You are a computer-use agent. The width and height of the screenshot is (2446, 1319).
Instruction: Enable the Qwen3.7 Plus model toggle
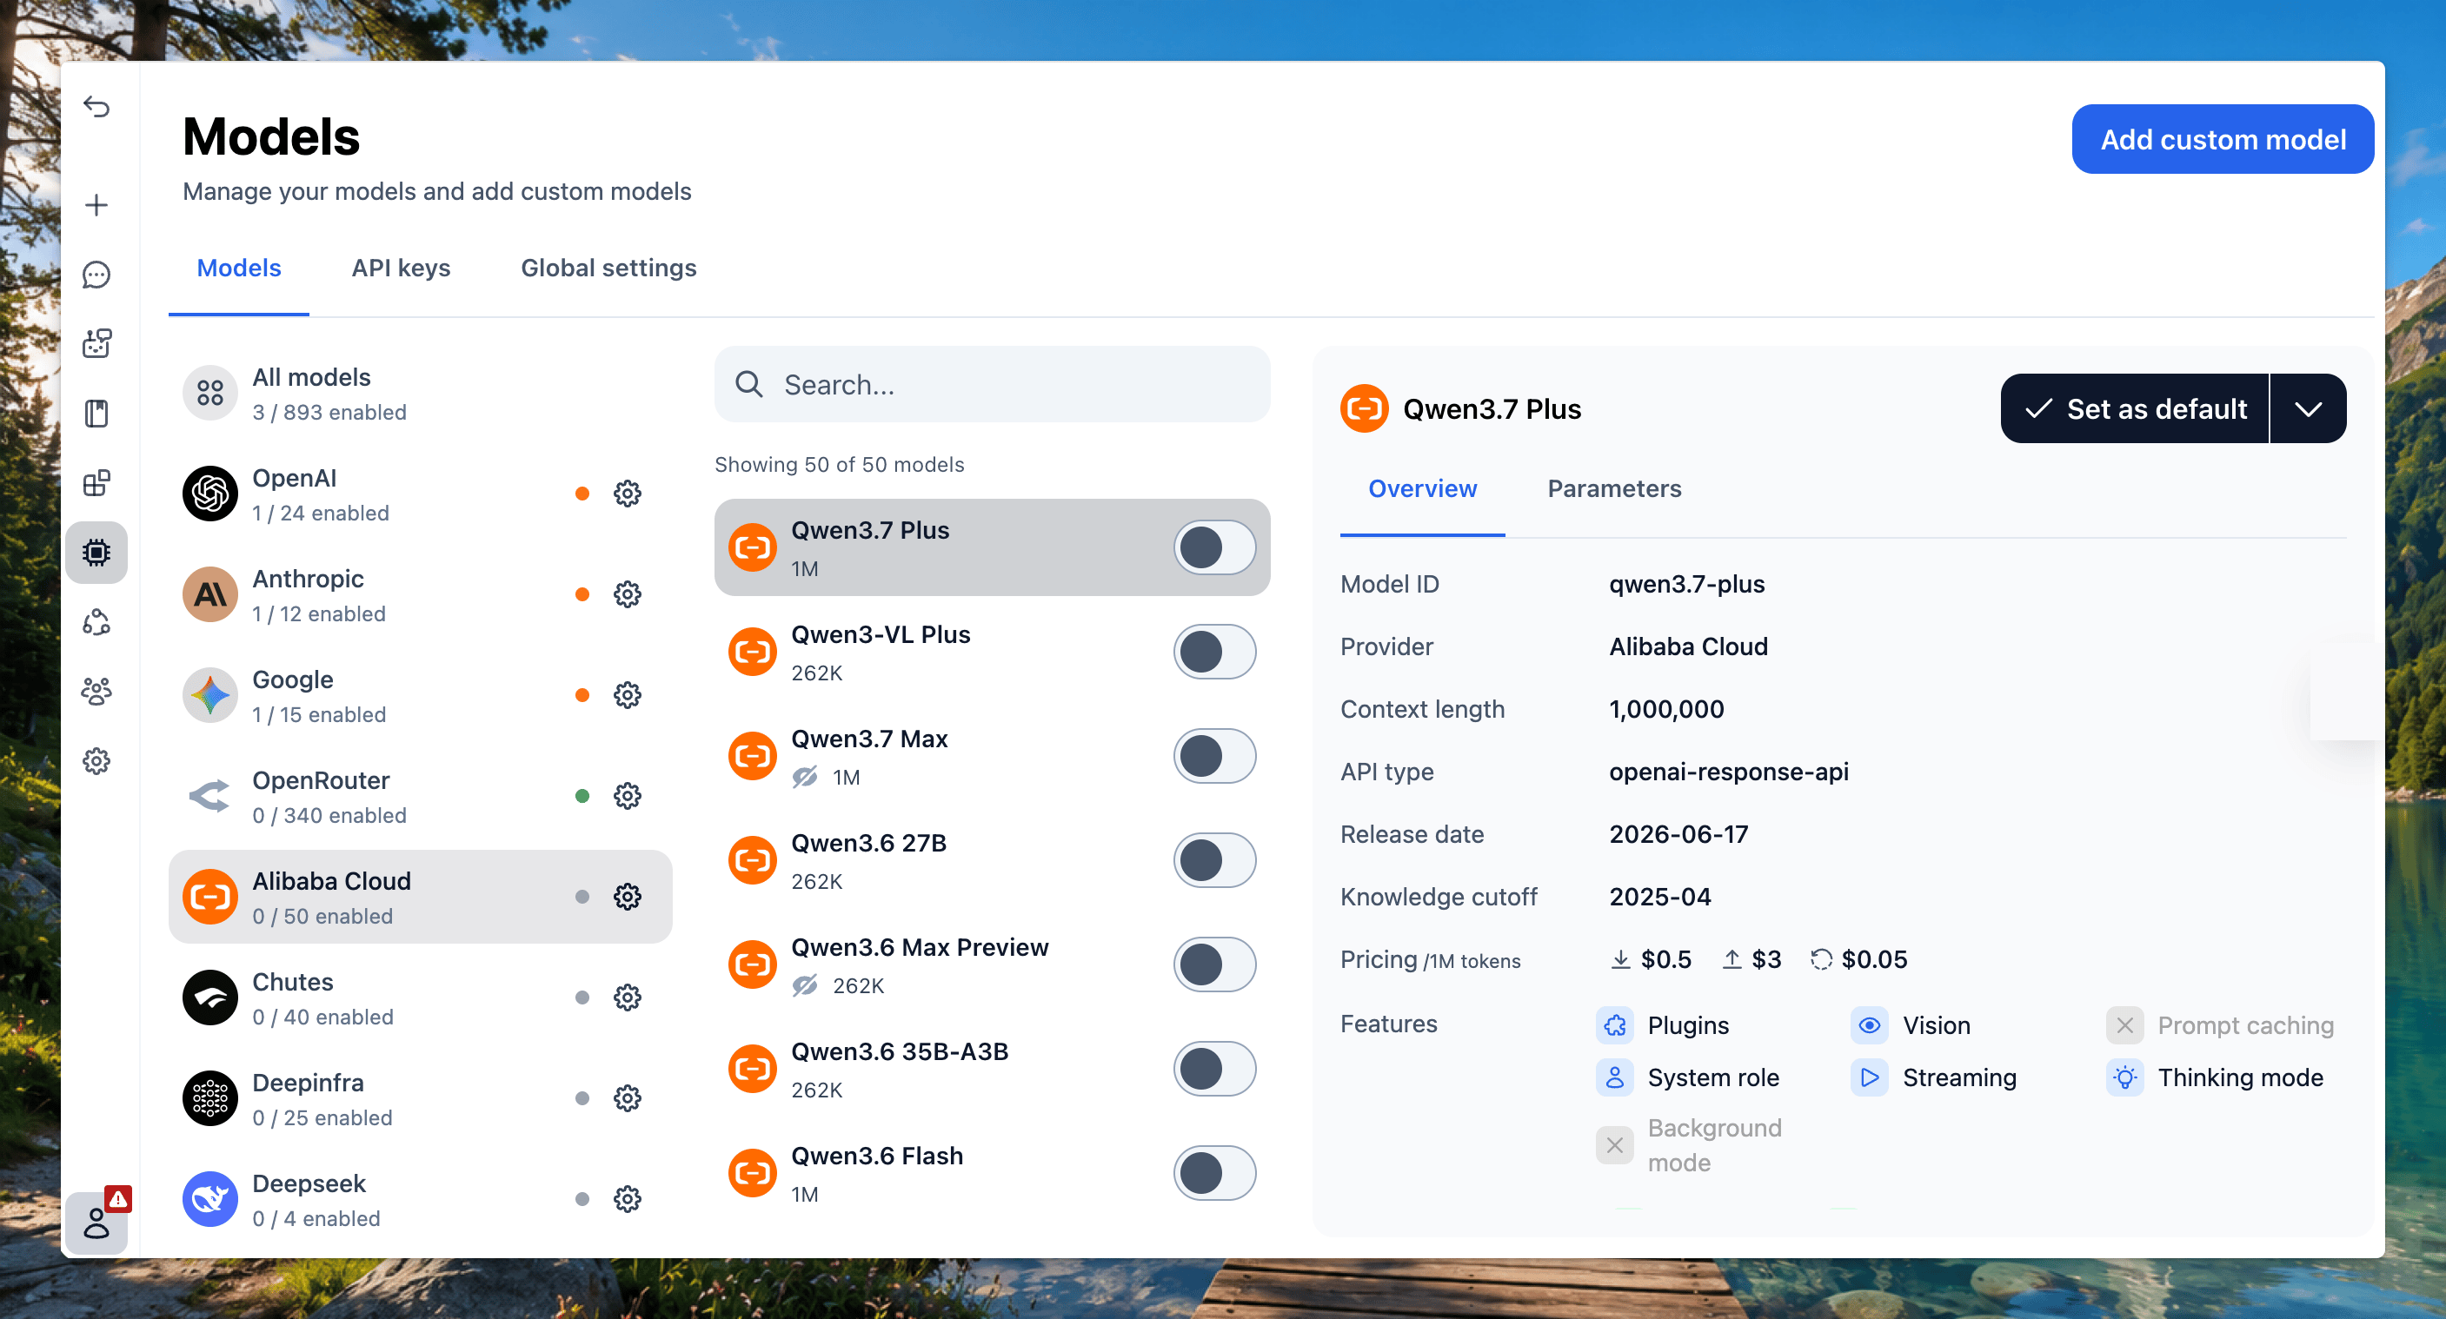tap(1214, 547)
